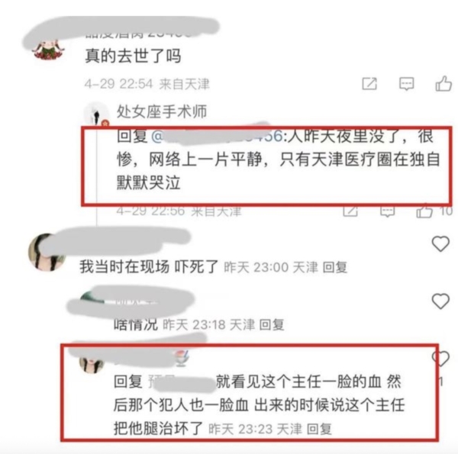Share the reply dated 4-29 22:56
The height and width of the screenshot is (454, 458).
click(350, 211)
